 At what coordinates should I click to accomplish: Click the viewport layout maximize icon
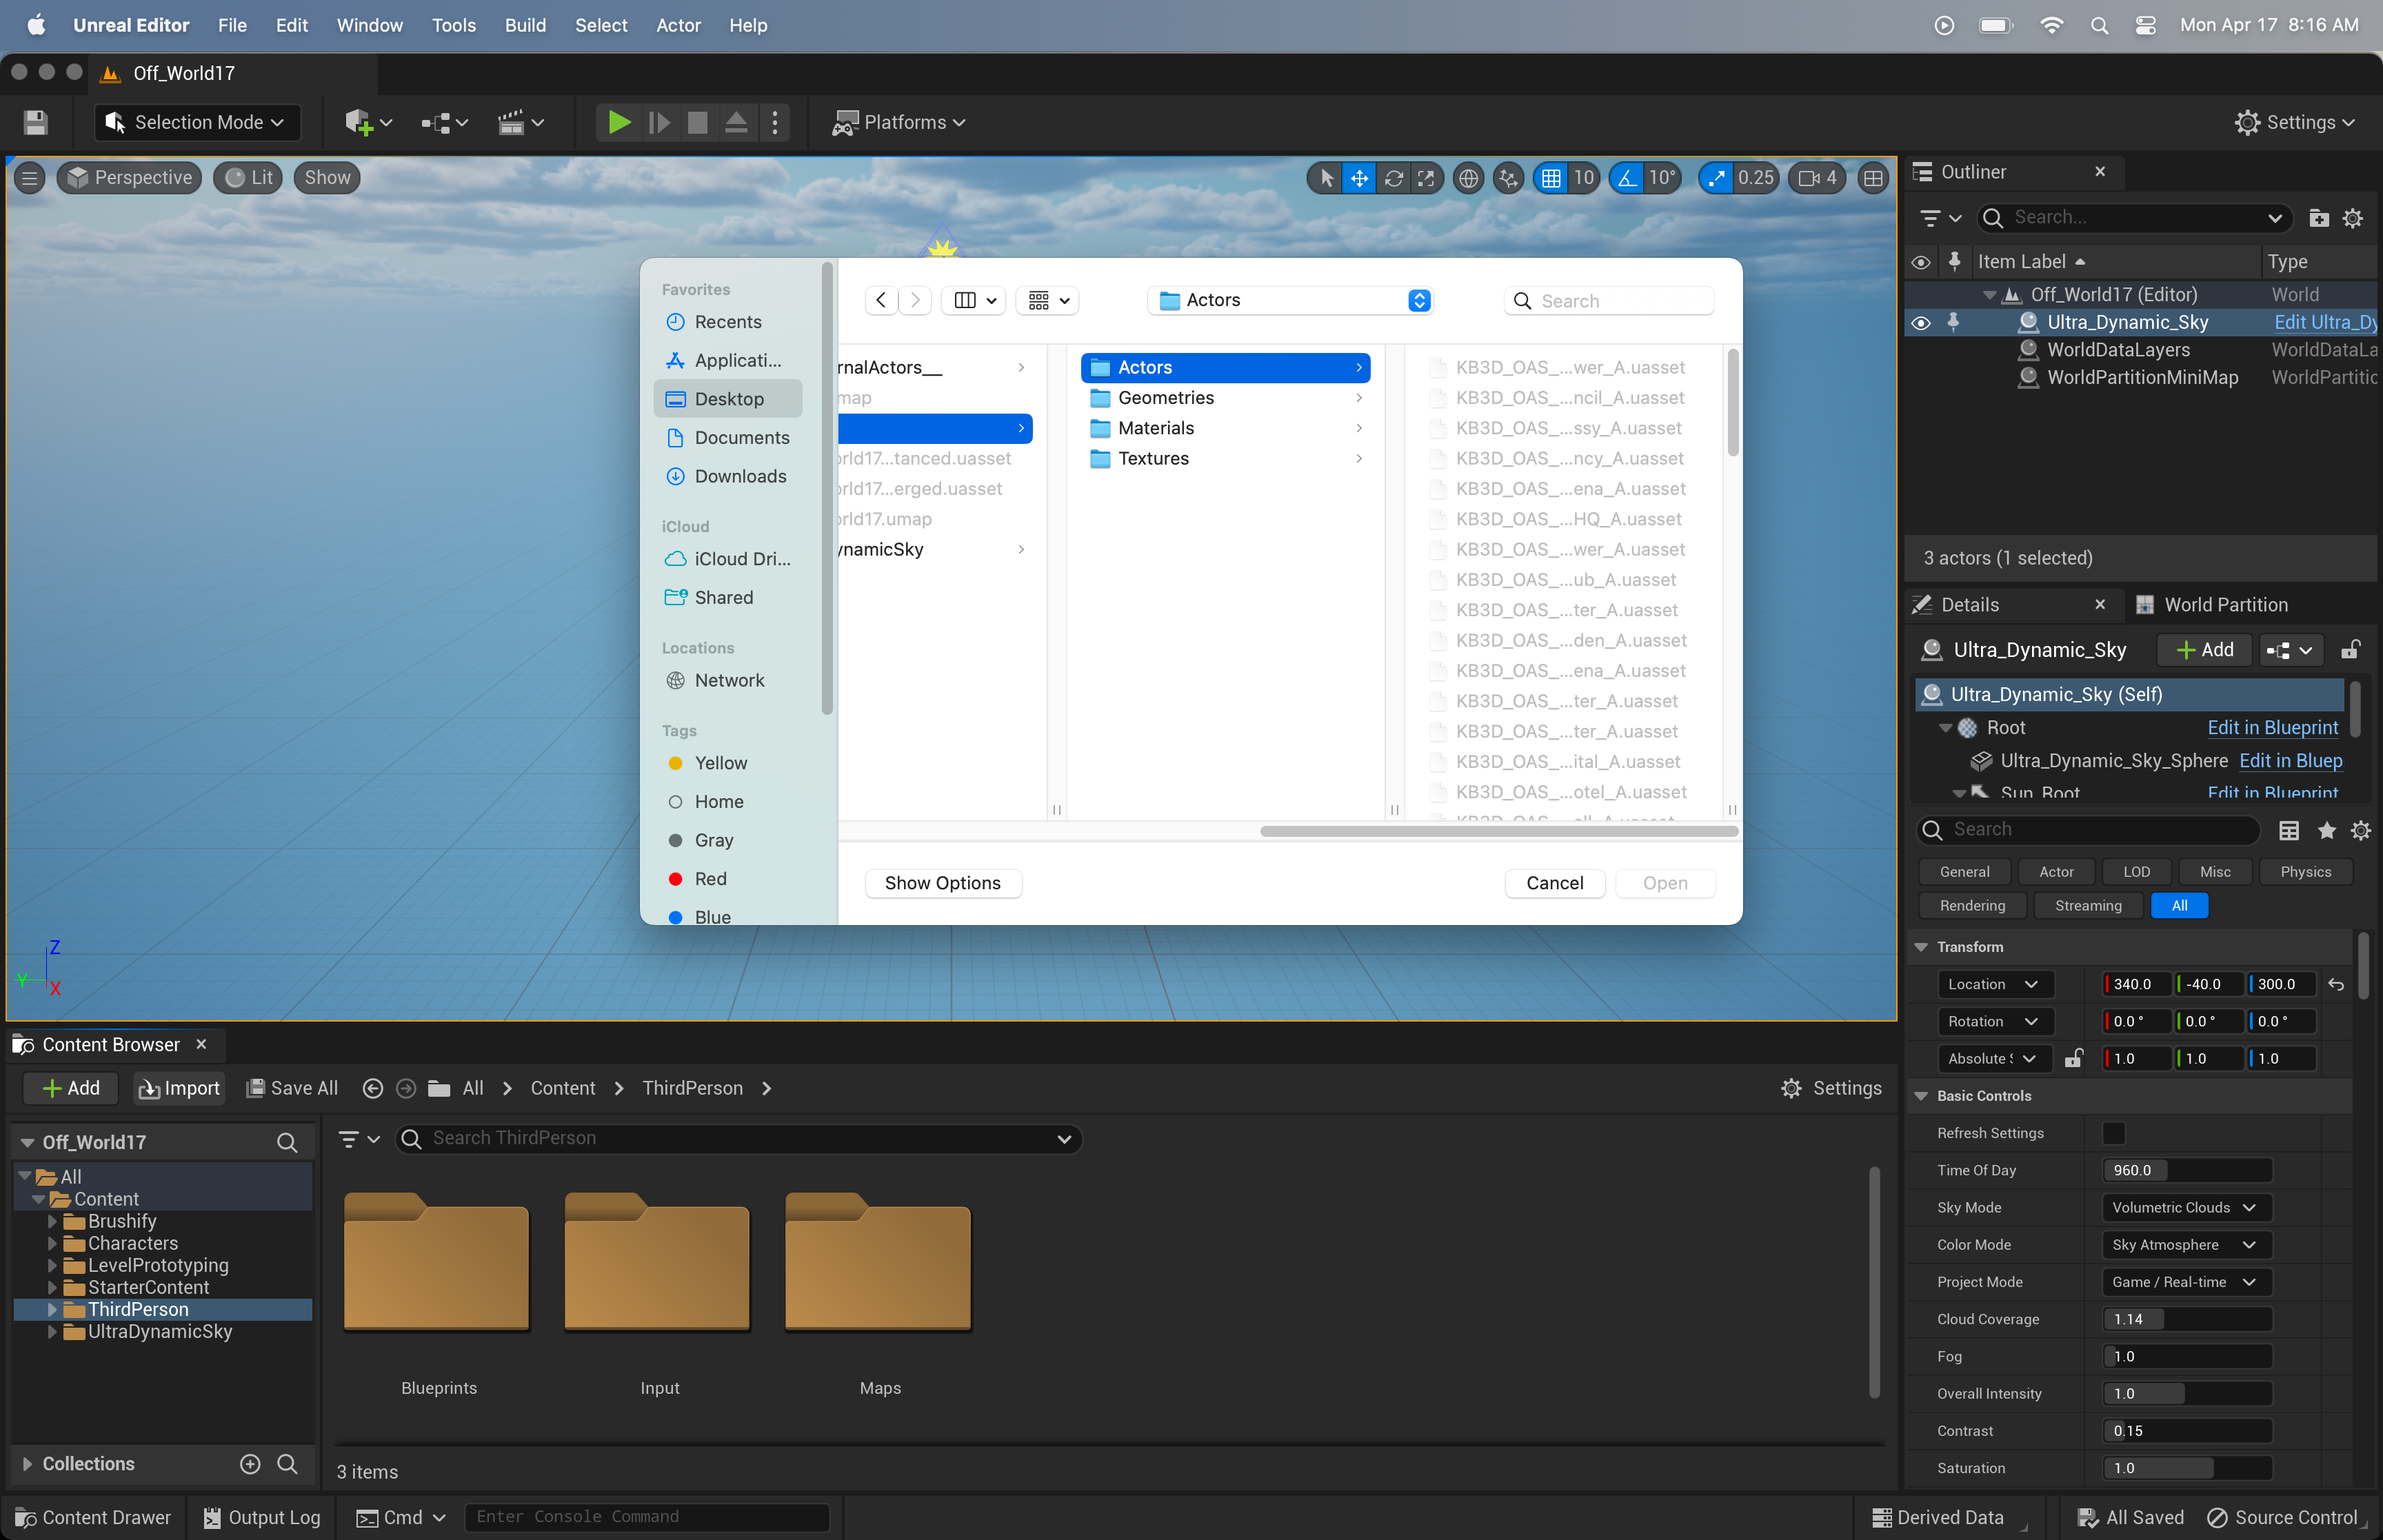1873,178
